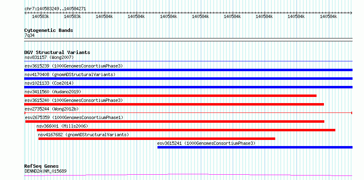
Task: Click the blue bar for esv3615239
Action: 188,70
